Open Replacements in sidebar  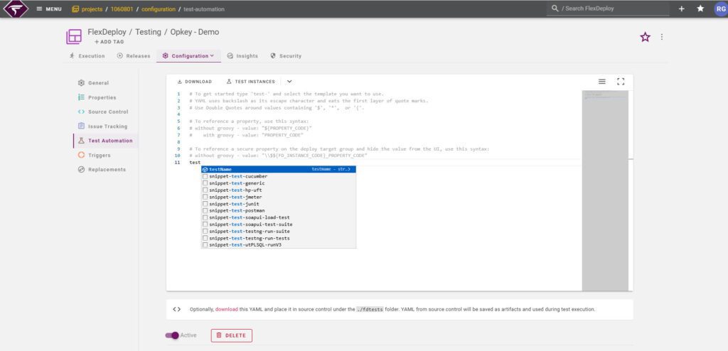coord(101,170)
